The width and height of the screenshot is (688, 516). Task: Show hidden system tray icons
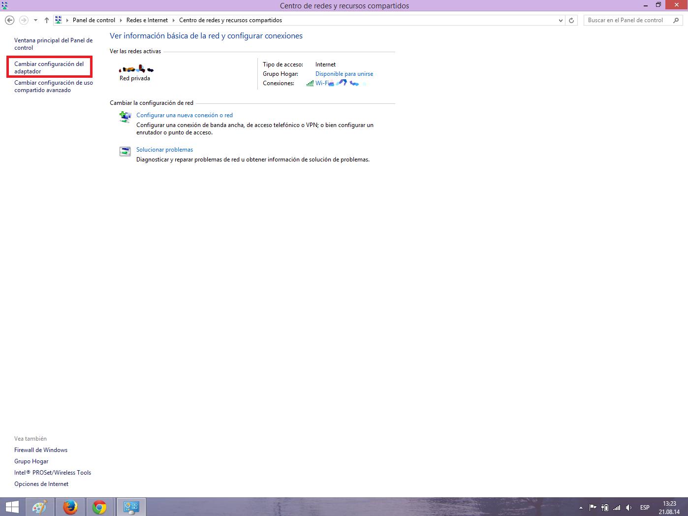581,508
